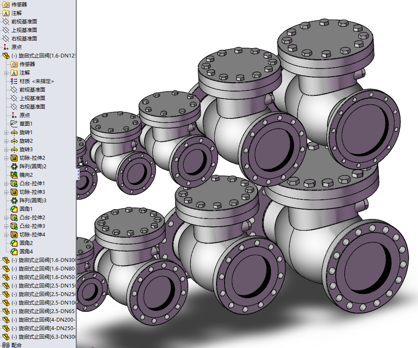Select 前视基准面 inside the 1.6-DN12 part
Viewport: 418px width, 348px height.
click(x=32, y=90)
